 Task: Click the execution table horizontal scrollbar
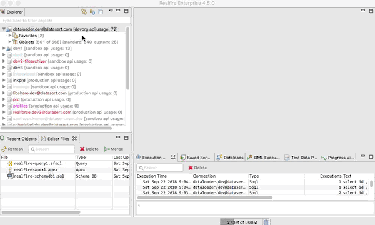click(205, 197)
